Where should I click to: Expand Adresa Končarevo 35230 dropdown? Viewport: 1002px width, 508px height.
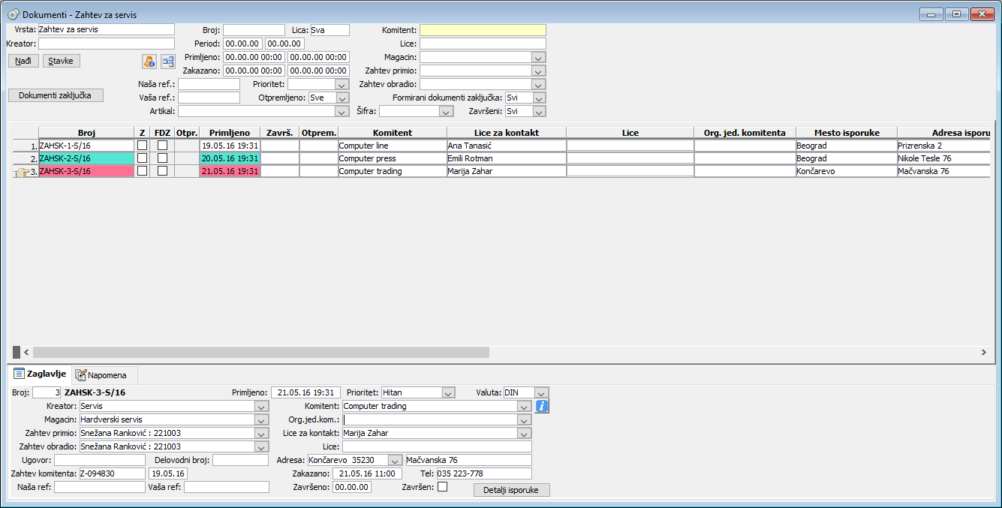395,460
